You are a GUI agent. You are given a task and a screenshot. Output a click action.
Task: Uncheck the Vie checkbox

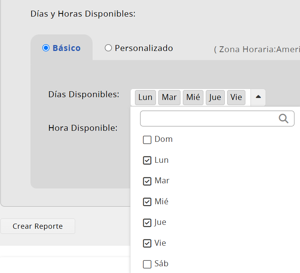(x=147, y=243)
